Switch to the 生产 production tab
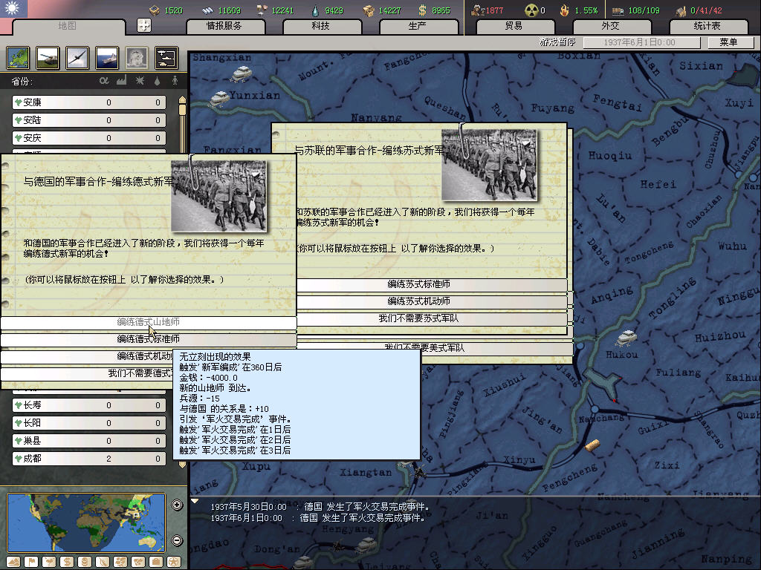Screen dimensions: 761x570 418,26
